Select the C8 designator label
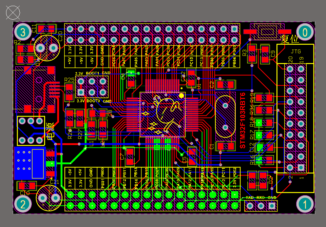Image resolution: width=326 pixels, height=227 pixels. coord(110,113)
